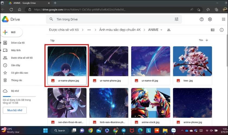Add page to favorites star in address bar

[198, 10]
